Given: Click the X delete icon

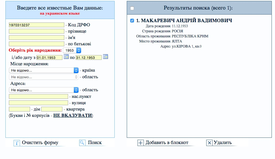Looking at the screenshot, I should point(209,143).
